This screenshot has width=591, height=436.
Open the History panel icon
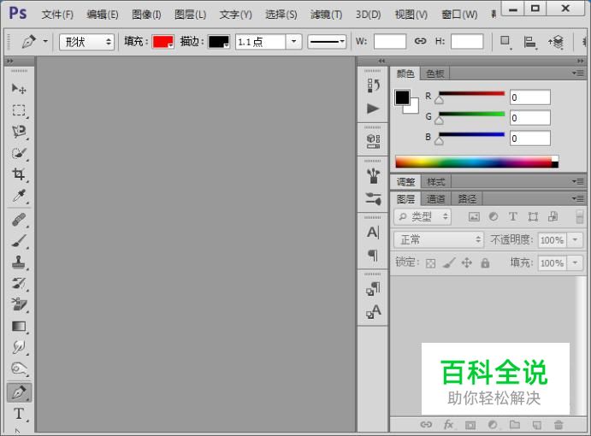(x=373, y=85)
